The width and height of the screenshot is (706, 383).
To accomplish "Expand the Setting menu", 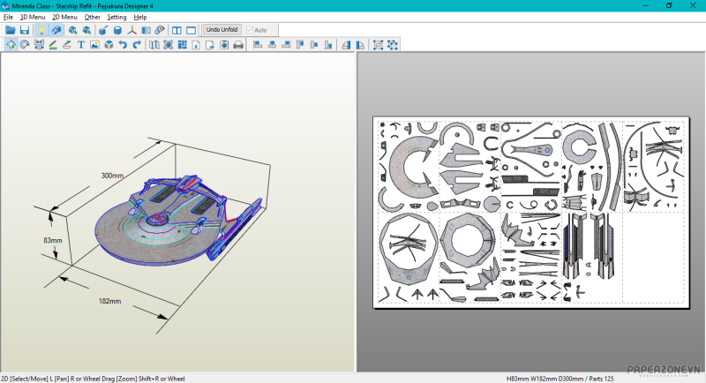I will click(116, 17).
